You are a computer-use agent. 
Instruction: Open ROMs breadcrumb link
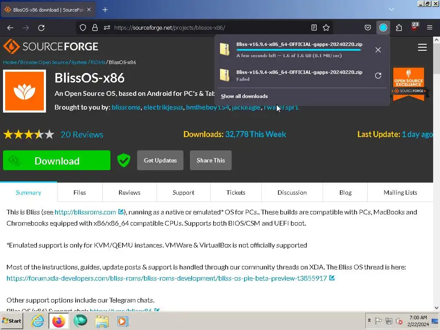click(x=98, y=62)
